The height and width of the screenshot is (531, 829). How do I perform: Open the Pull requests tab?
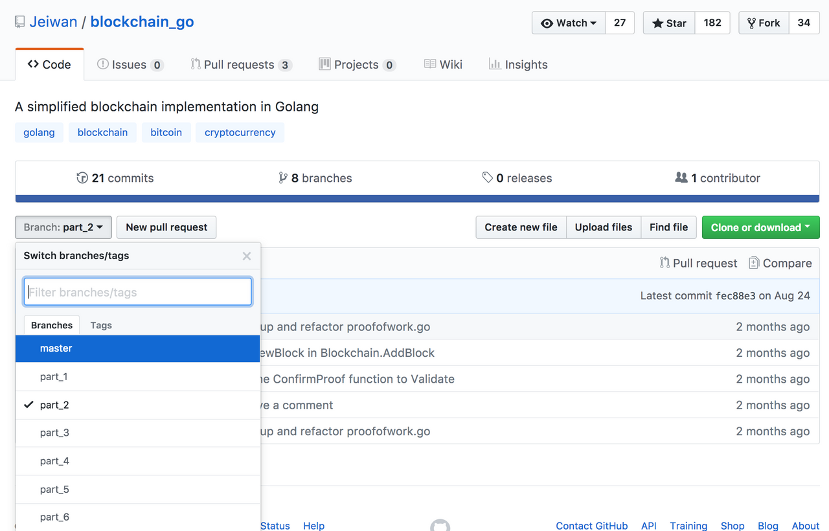pos(240,65)
